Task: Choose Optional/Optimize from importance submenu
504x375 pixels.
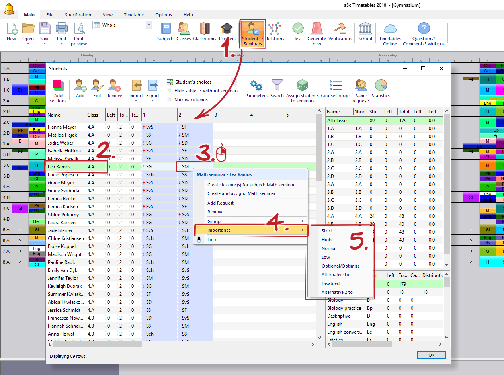Action: pyautogui.click(x=340, y=266)
